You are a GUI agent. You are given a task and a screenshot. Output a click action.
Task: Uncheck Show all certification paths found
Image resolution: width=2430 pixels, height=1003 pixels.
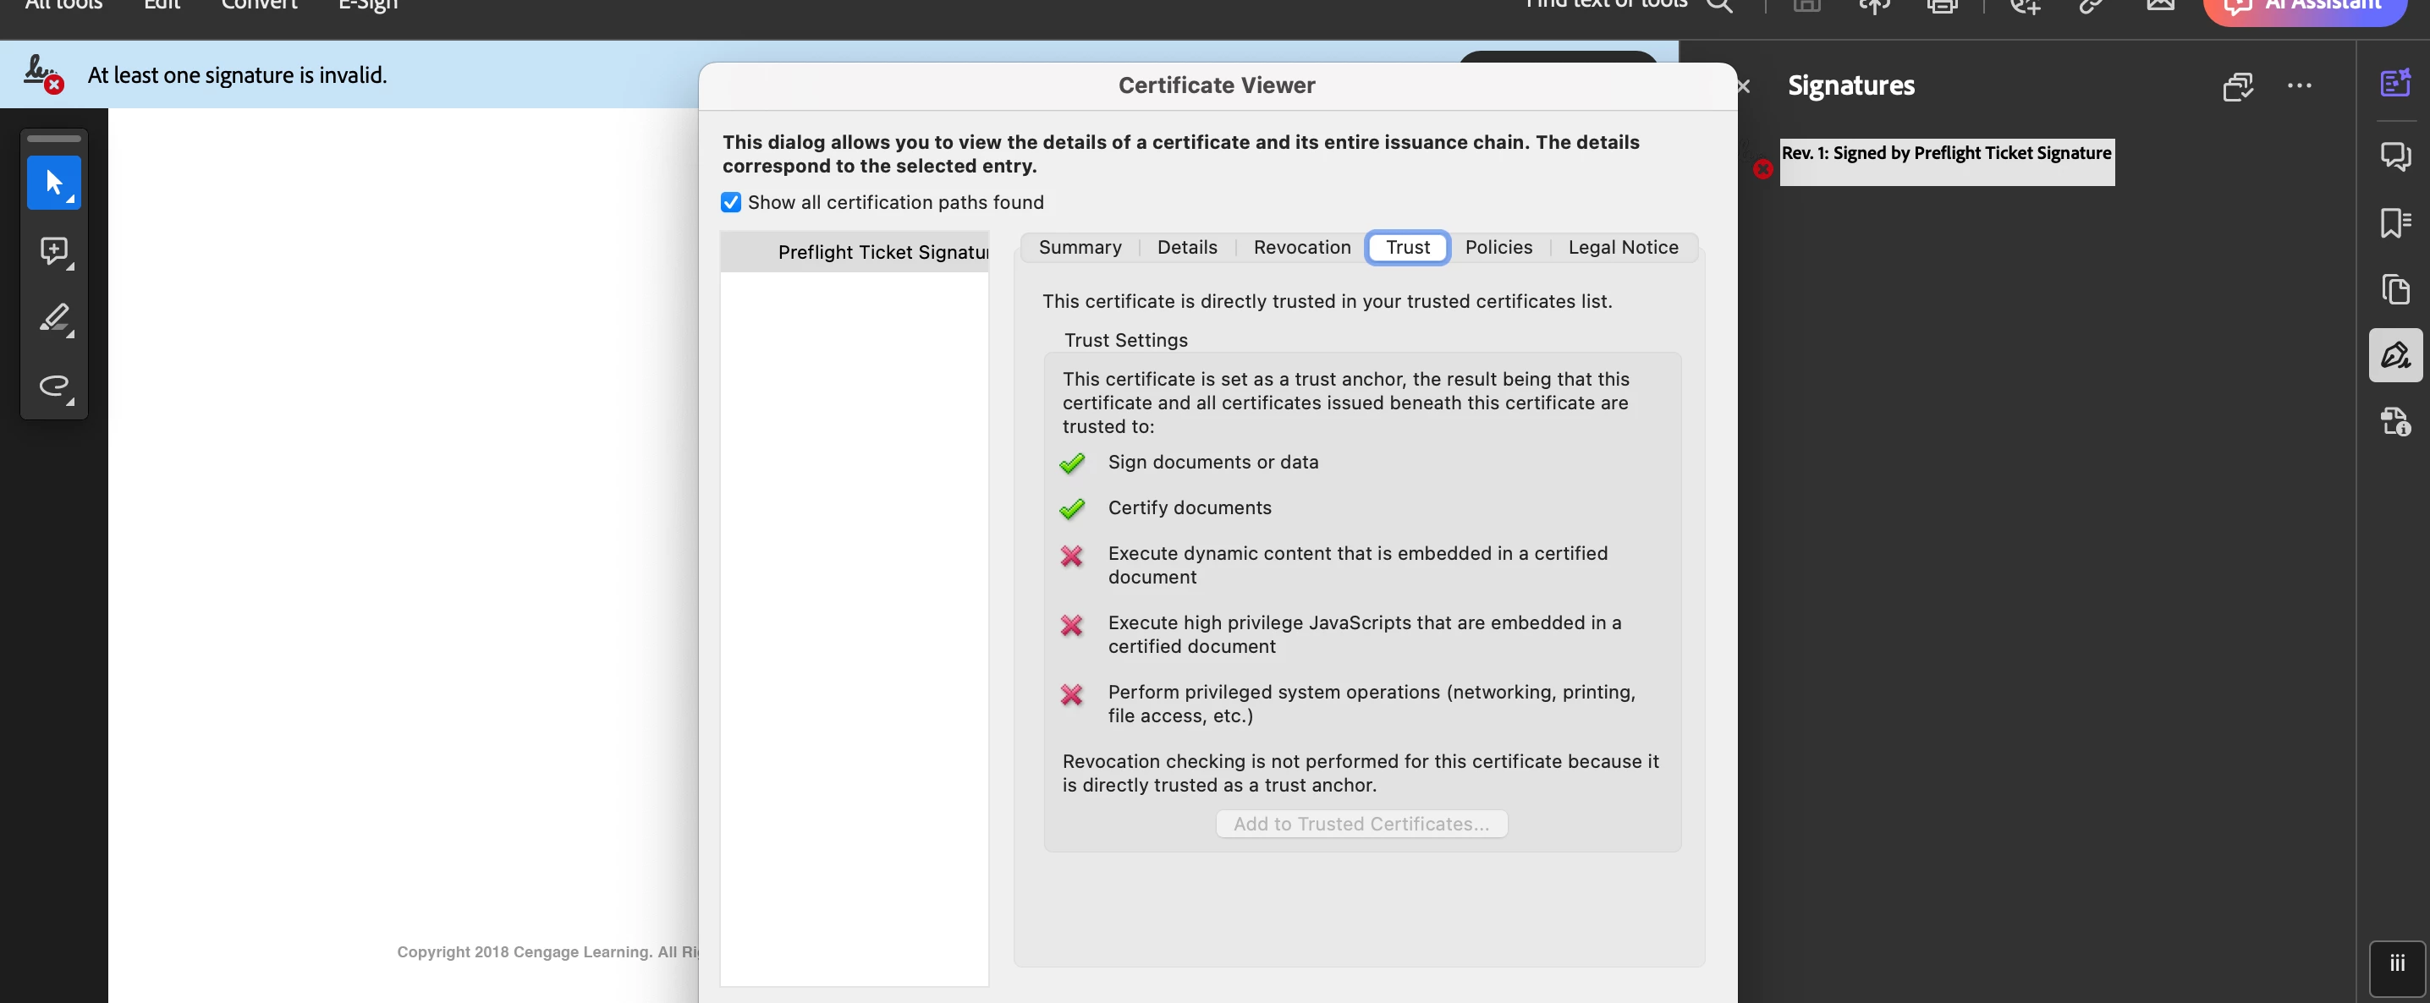(x=731, y=203)
